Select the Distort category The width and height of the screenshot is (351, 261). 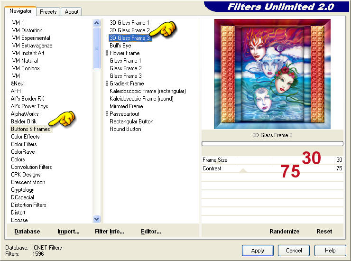coord(18,213)
